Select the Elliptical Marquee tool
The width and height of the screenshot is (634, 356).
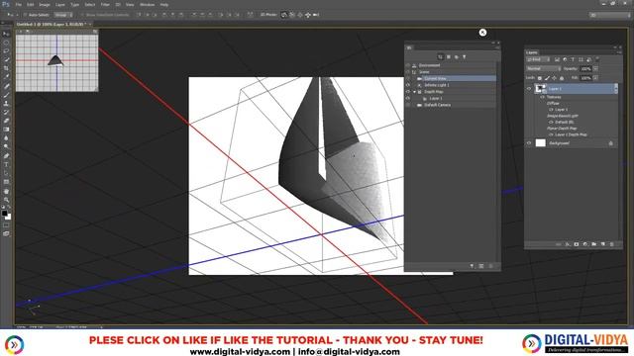pos(6,43)
